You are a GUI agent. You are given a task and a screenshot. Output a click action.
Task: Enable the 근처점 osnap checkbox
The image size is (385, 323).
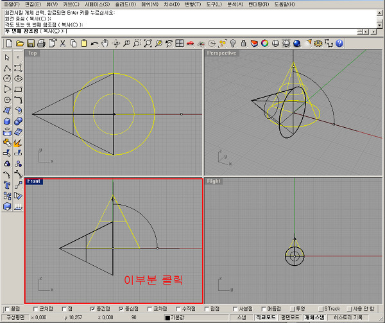(x=35, y=309)
